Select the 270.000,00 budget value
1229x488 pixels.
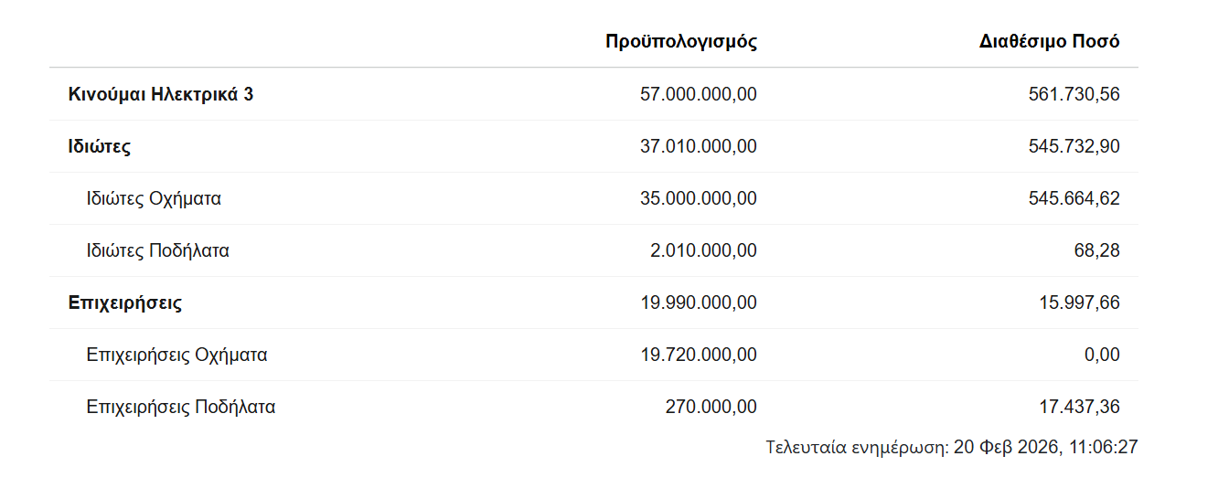coord(711,407)
